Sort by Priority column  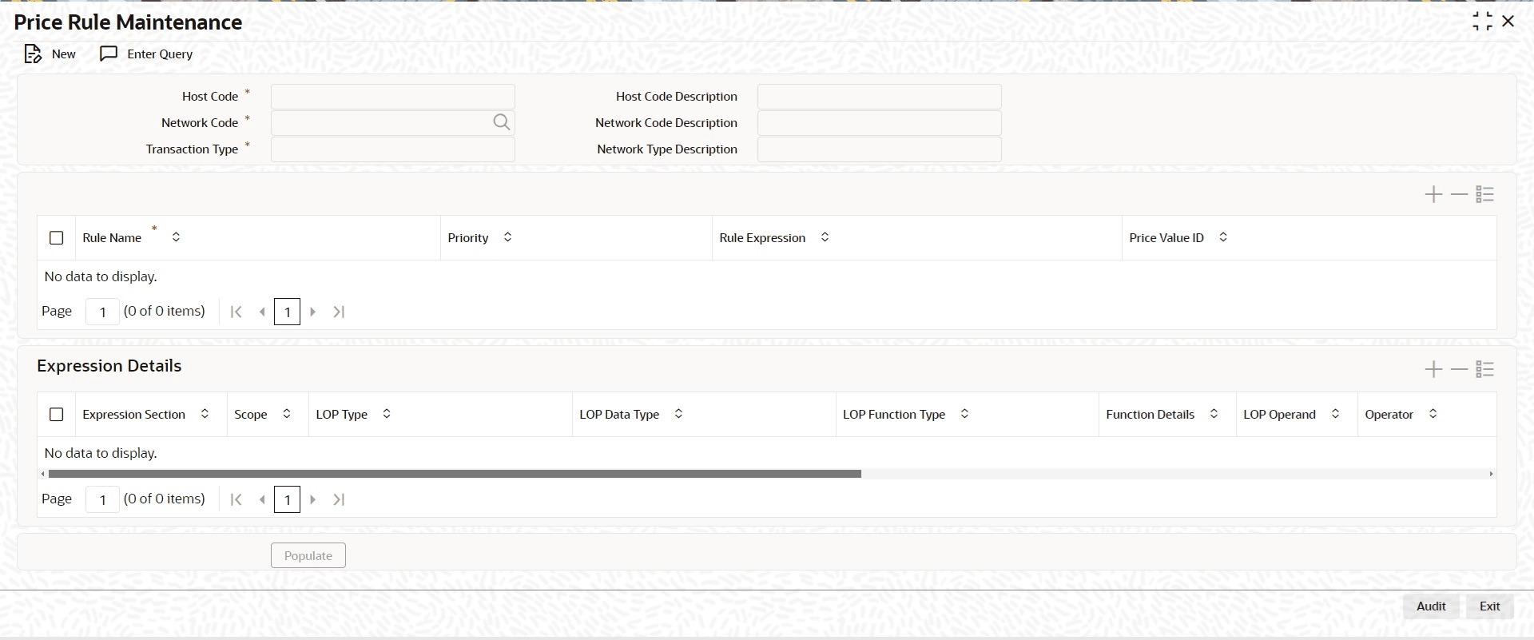pos(507,237)
